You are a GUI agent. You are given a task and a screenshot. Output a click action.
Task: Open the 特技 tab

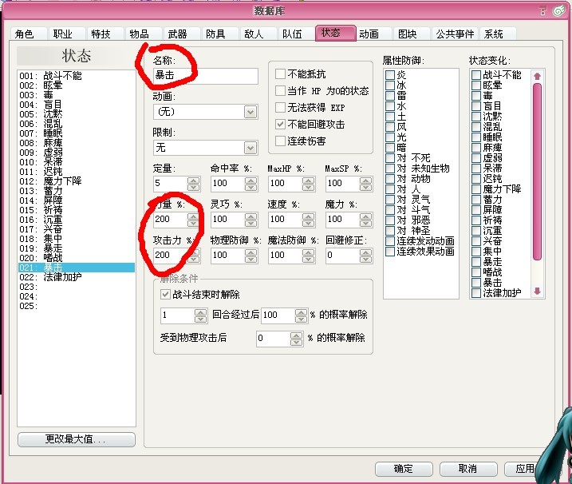pyautogui.click(x=105, y=34)
